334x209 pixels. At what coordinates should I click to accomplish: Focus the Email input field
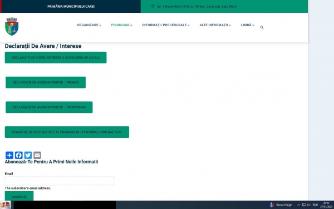tap(60, 181)
